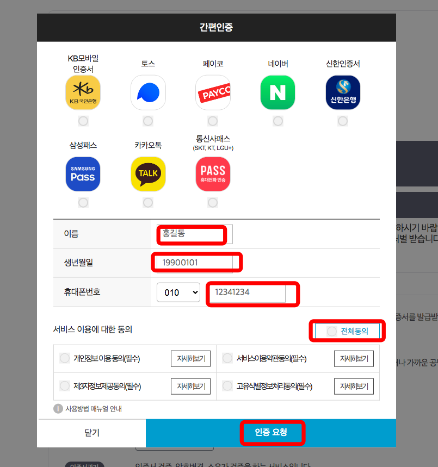Click the PAYCO app icon
The image size is (438, 467).
(213, 92)
